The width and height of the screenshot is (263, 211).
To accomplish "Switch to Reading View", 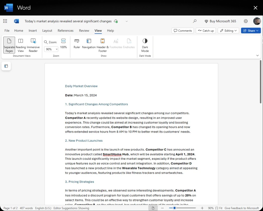I will tap(21, 45).
